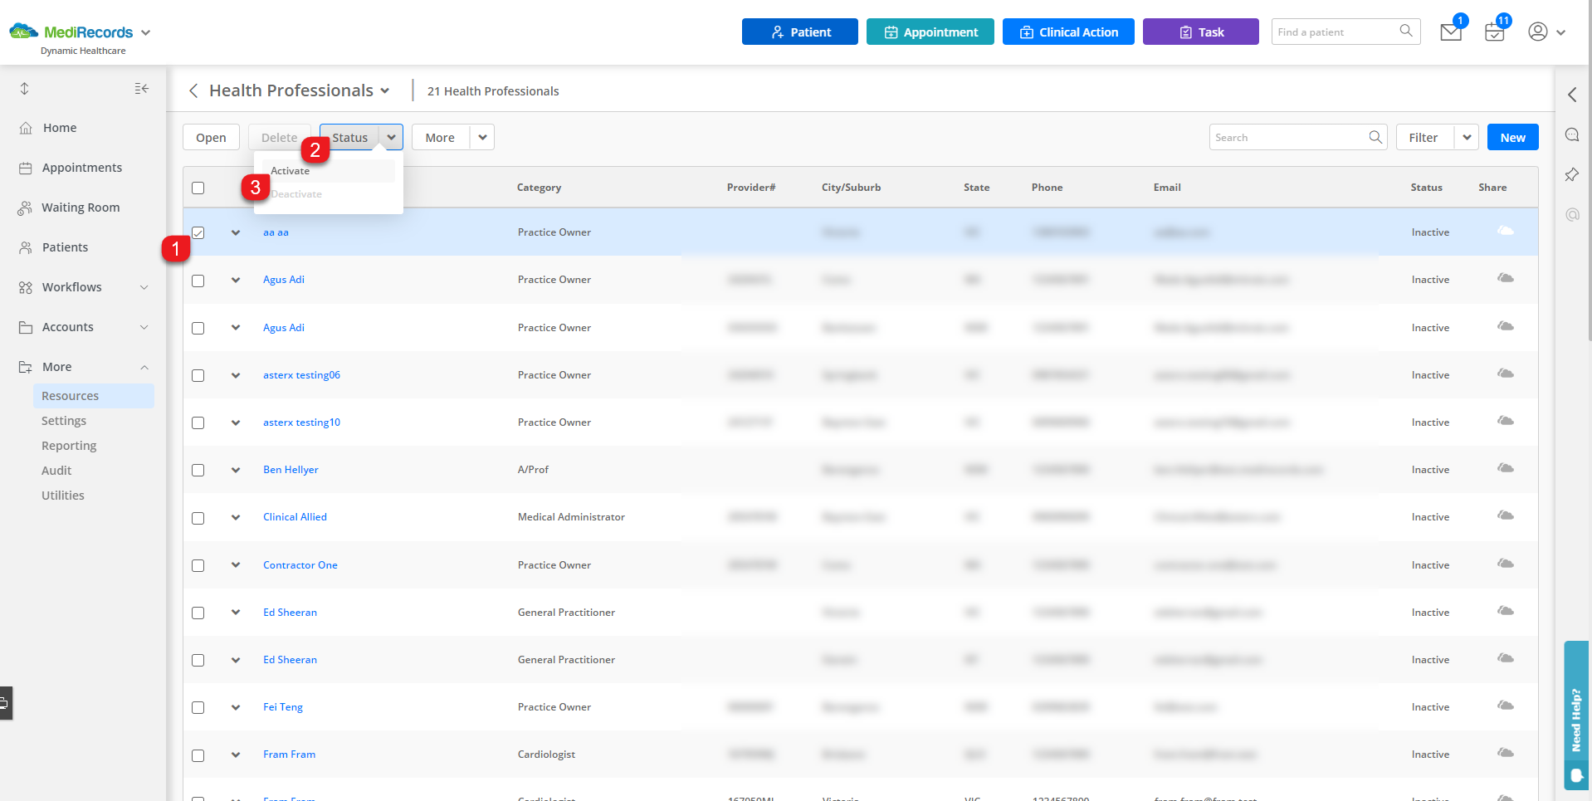1592x801 pixels.
Task: Click share cloud icon for Fram Fram
Action: coord(1505,753)
